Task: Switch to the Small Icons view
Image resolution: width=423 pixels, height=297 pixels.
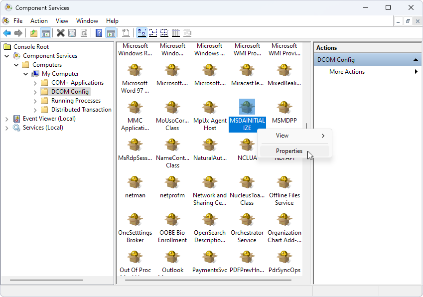Action: [x=153, y=33]
